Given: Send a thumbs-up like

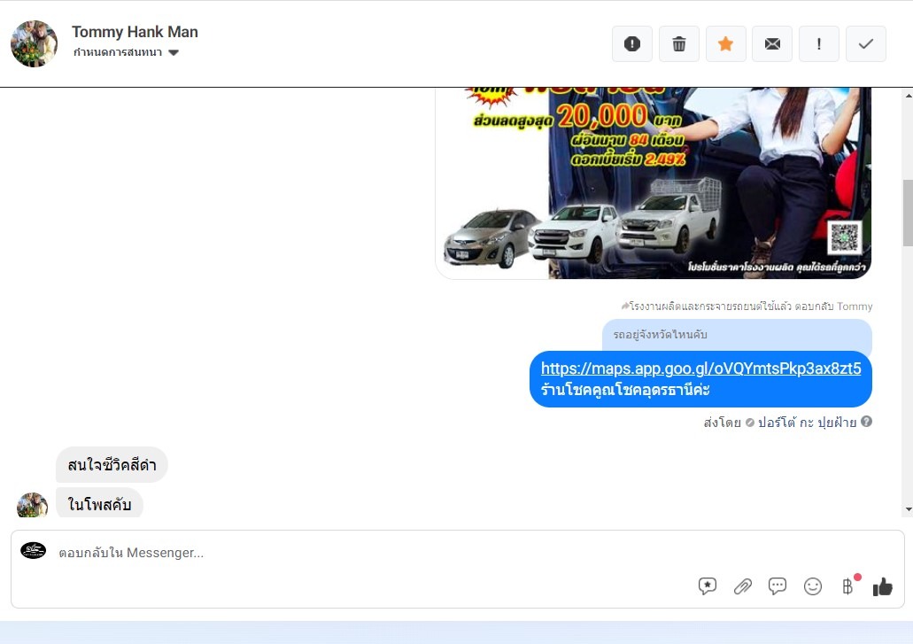Looking at the screenshot, I should [x=883, y=586].
